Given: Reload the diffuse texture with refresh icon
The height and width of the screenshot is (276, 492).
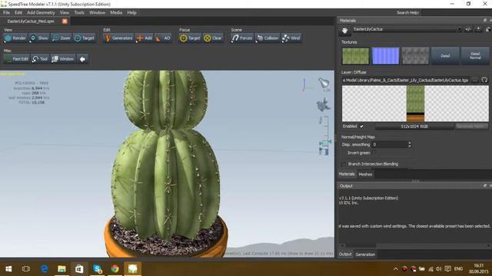Looking at the screenshot, I should 484,80.
